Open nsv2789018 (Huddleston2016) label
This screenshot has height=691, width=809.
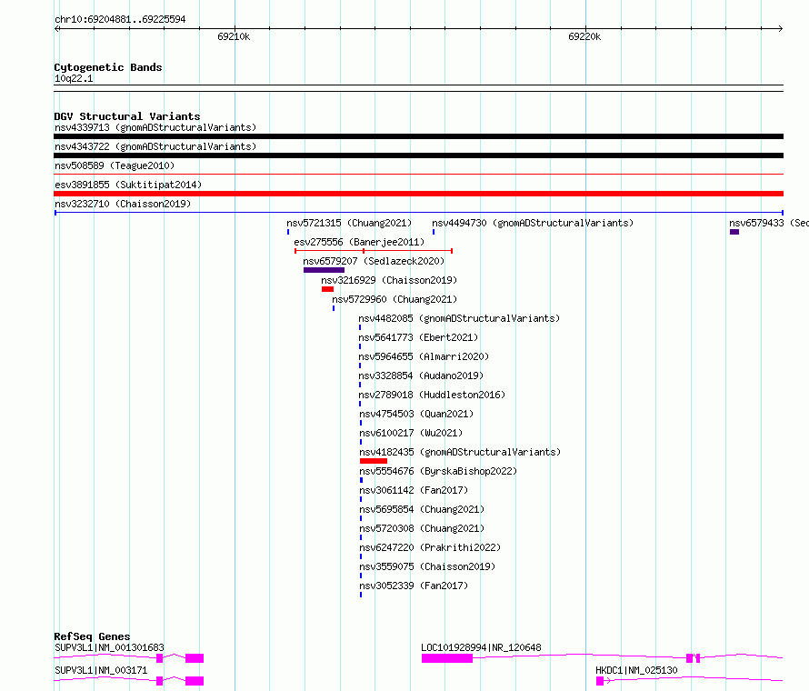432,395
